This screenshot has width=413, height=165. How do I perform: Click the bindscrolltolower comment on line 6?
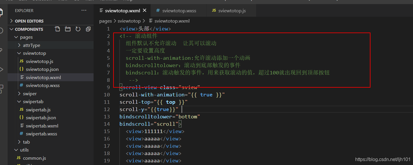tap(183, 65)
